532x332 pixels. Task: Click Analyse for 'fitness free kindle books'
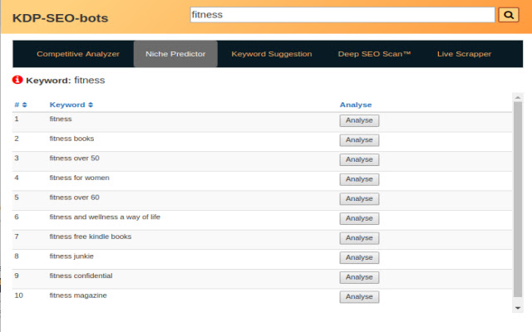click(359, 238)
